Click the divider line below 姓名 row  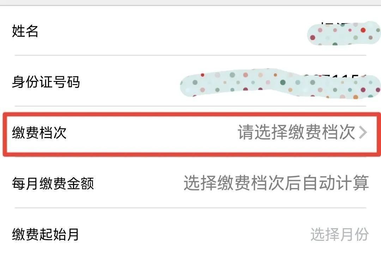click(190, 55)
